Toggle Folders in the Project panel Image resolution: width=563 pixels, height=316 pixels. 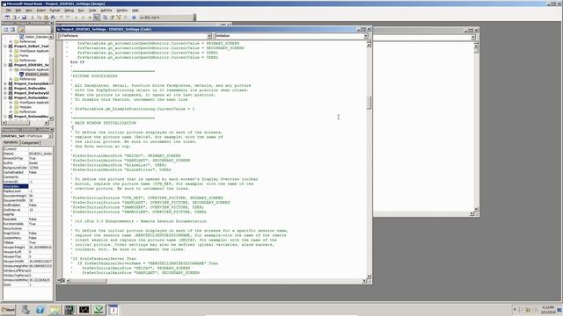(21, 29)
